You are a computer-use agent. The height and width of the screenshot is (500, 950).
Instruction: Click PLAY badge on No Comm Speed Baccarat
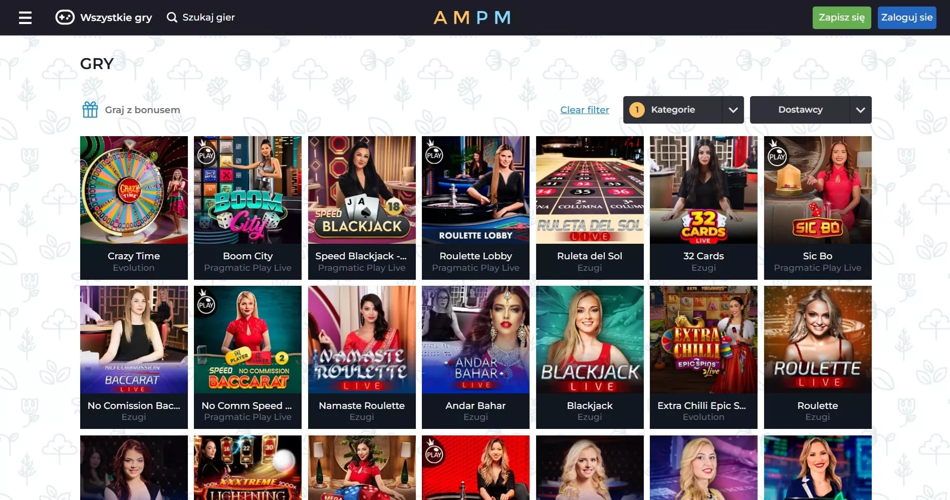tap(206, 303)
